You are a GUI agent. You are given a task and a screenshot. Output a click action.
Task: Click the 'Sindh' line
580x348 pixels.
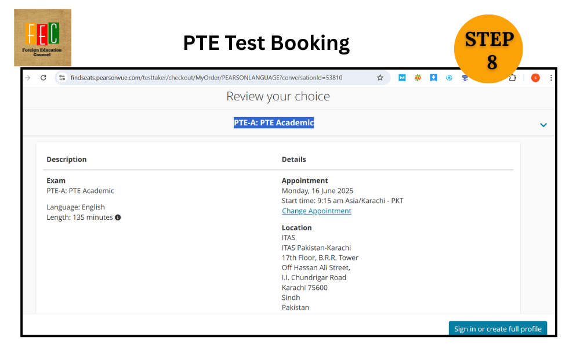coord(291,298)
